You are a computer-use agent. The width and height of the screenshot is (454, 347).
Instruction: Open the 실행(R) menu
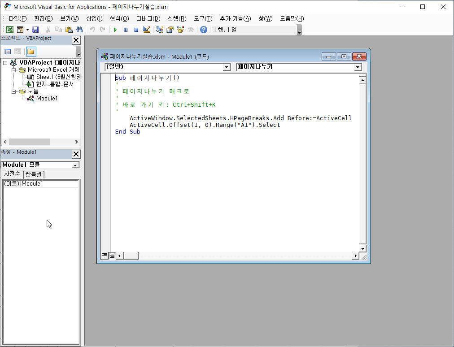(x=177, y=18)
